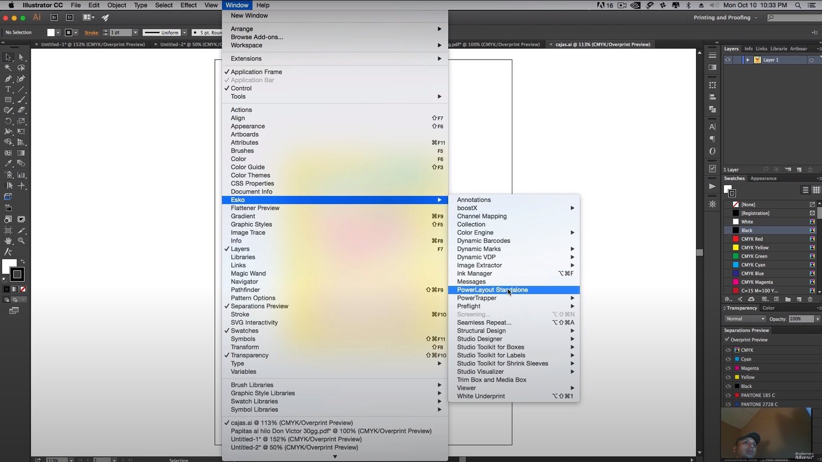Swap fill and stroke colors
The height and width of the screenshot is (462, 822).
(22, 262)
